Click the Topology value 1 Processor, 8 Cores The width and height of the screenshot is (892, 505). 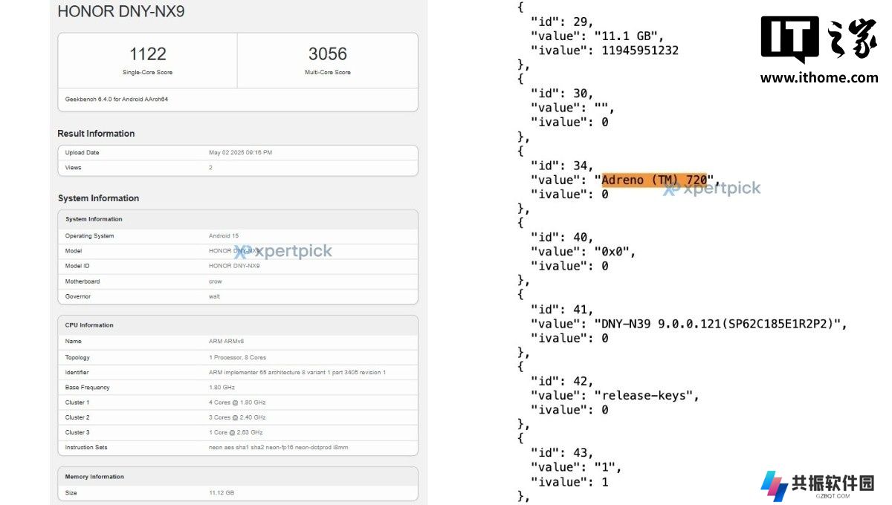237,357
